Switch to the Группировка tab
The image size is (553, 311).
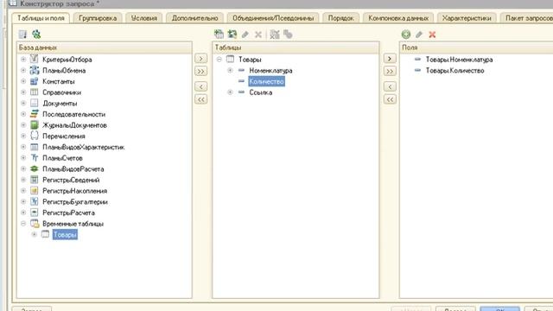pyautogui.click(x=98, y=18)
